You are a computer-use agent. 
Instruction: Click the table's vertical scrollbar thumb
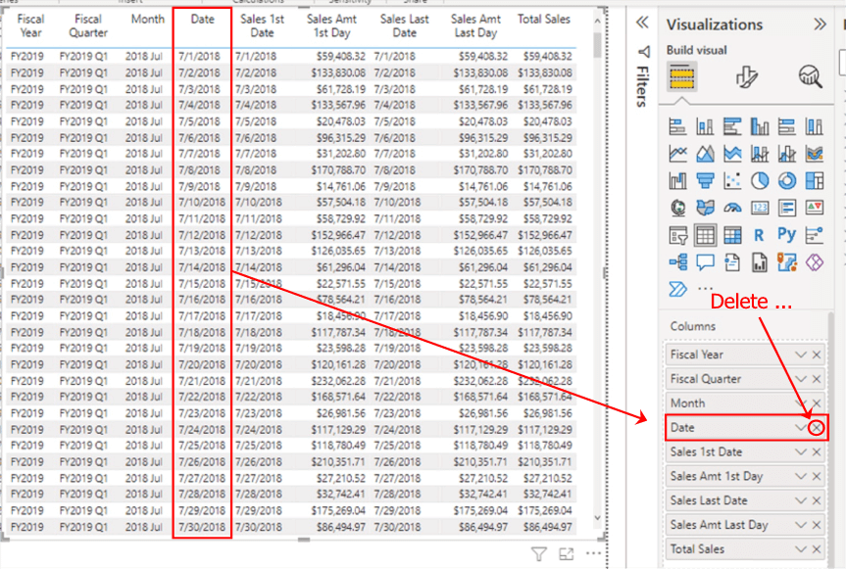coord(597,45)
